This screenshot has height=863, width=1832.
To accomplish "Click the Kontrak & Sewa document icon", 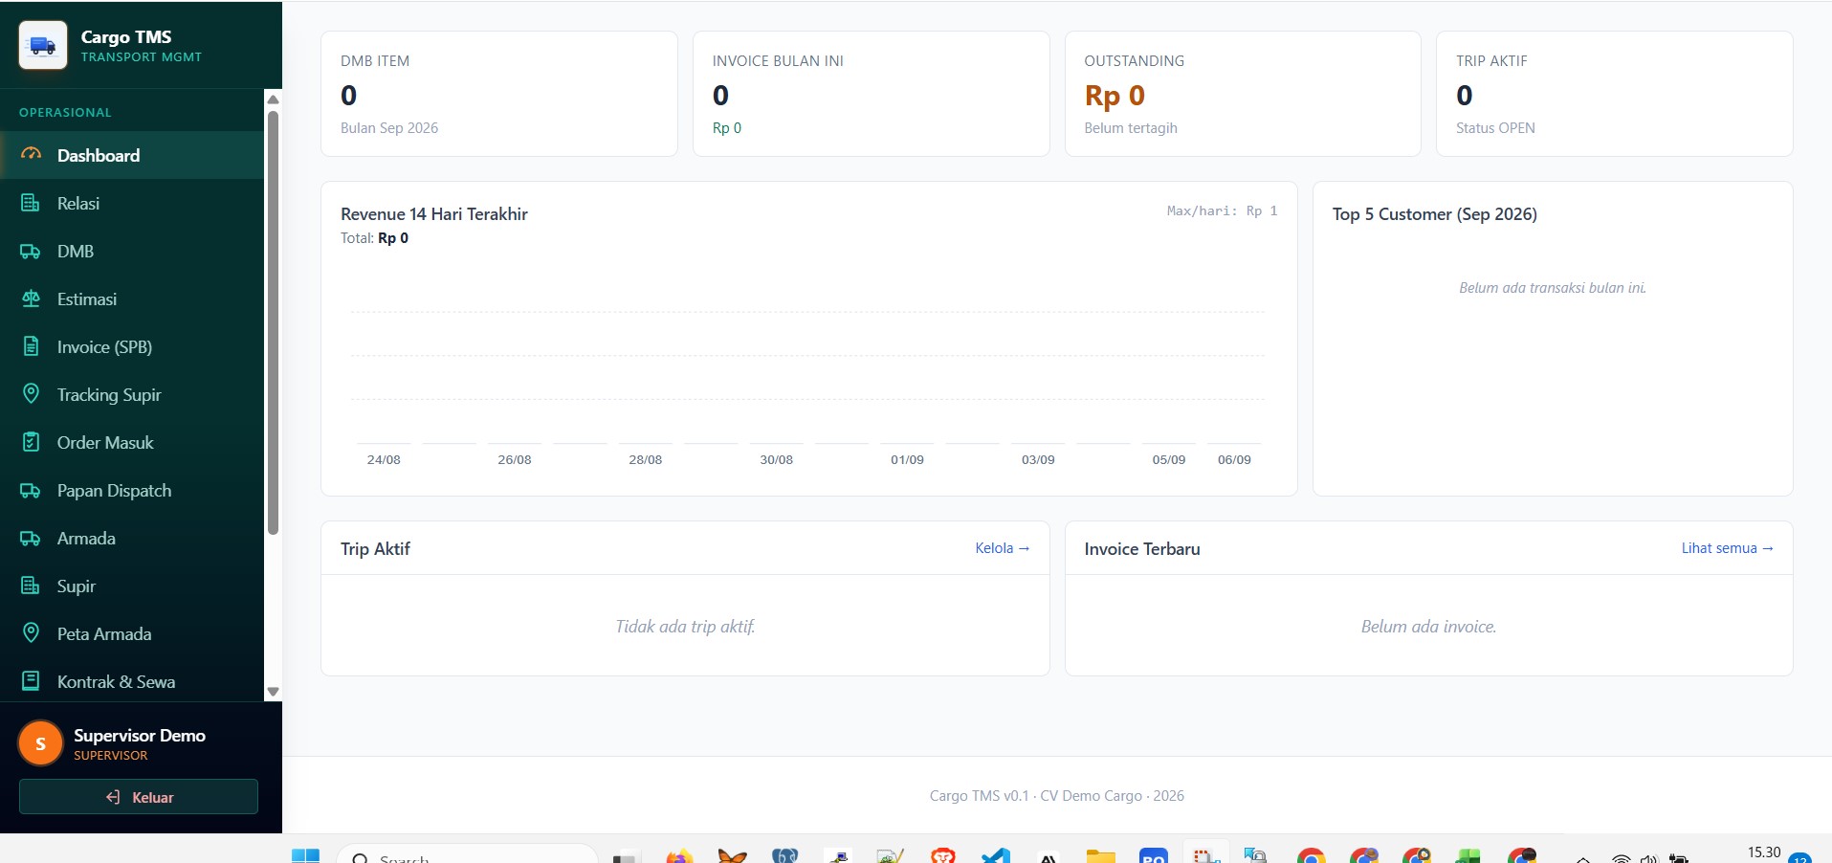I will (31, 681).
